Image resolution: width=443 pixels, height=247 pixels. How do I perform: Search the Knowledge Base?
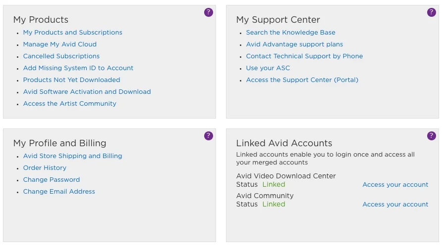point(291,33)
